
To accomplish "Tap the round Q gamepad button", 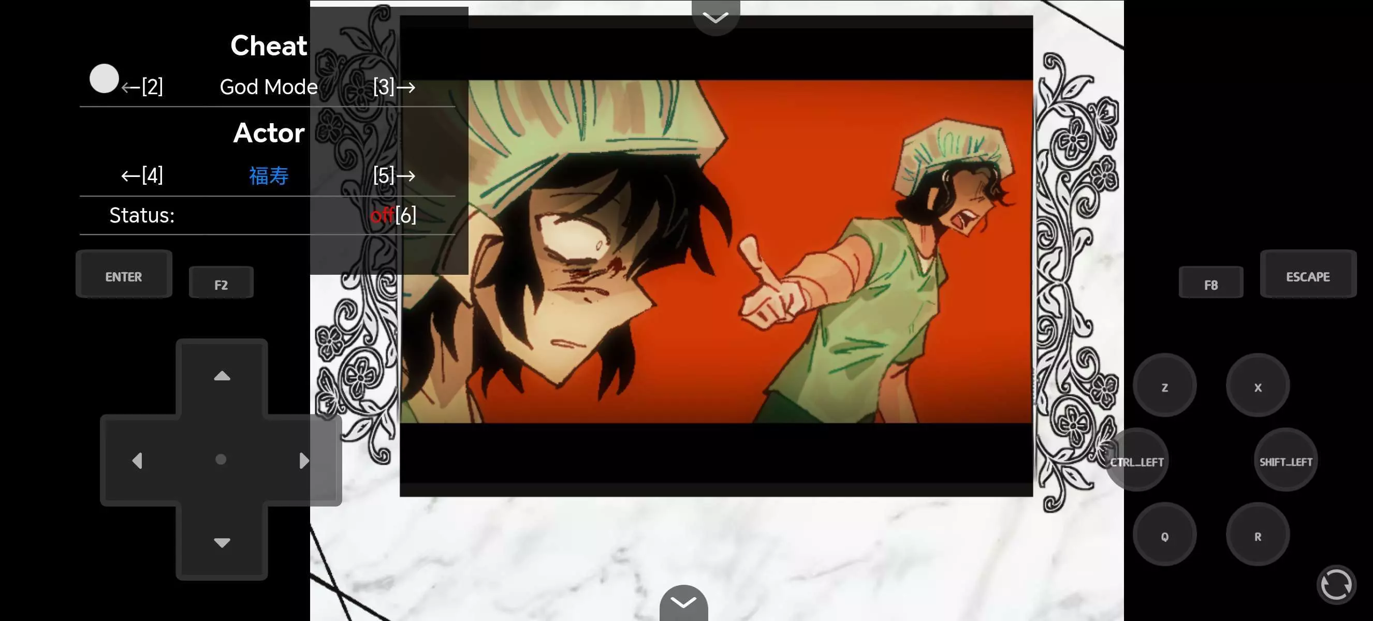I will tap(1164, 536).
